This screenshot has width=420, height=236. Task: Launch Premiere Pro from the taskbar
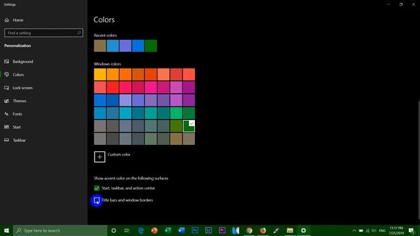tap(222, 230)
